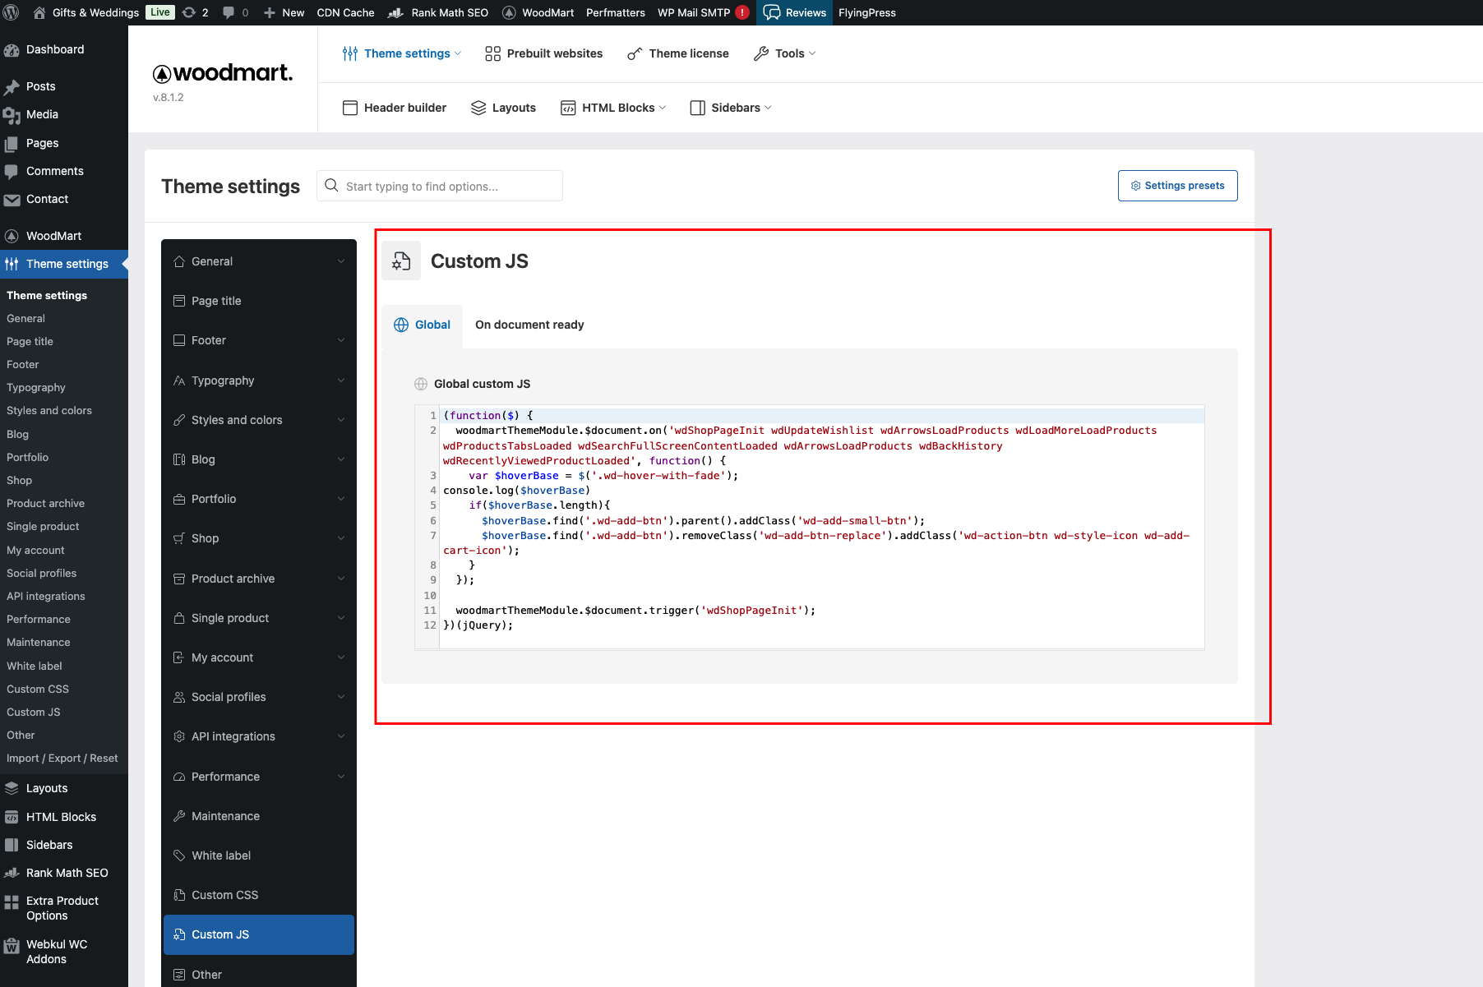The height and width of the screenshot is (987, 1483).
Task: Click New in the admin bar
Action: [x=284, y=12]
